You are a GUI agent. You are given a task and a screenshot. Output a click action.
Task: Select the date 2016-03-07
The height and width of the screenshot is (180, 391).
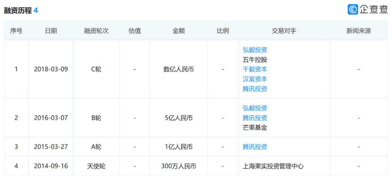pyautogui.click(x=51, y=118)
